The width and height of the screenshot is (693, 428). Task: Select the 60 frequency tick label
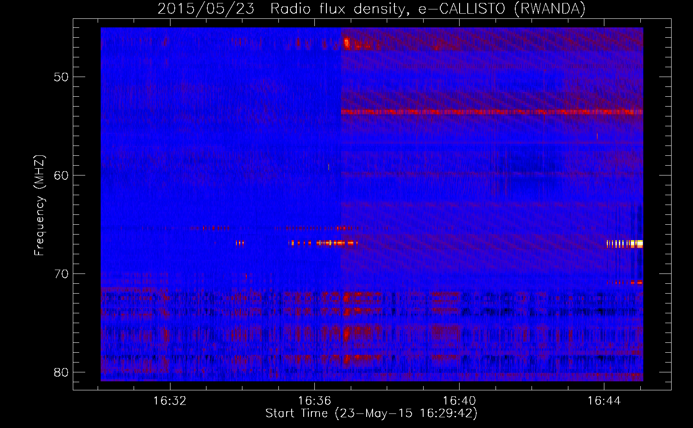[x=61, y=175]
